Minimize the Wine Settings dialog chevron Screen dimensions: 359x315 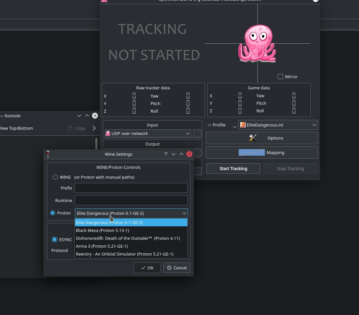[x=174, y=154]
